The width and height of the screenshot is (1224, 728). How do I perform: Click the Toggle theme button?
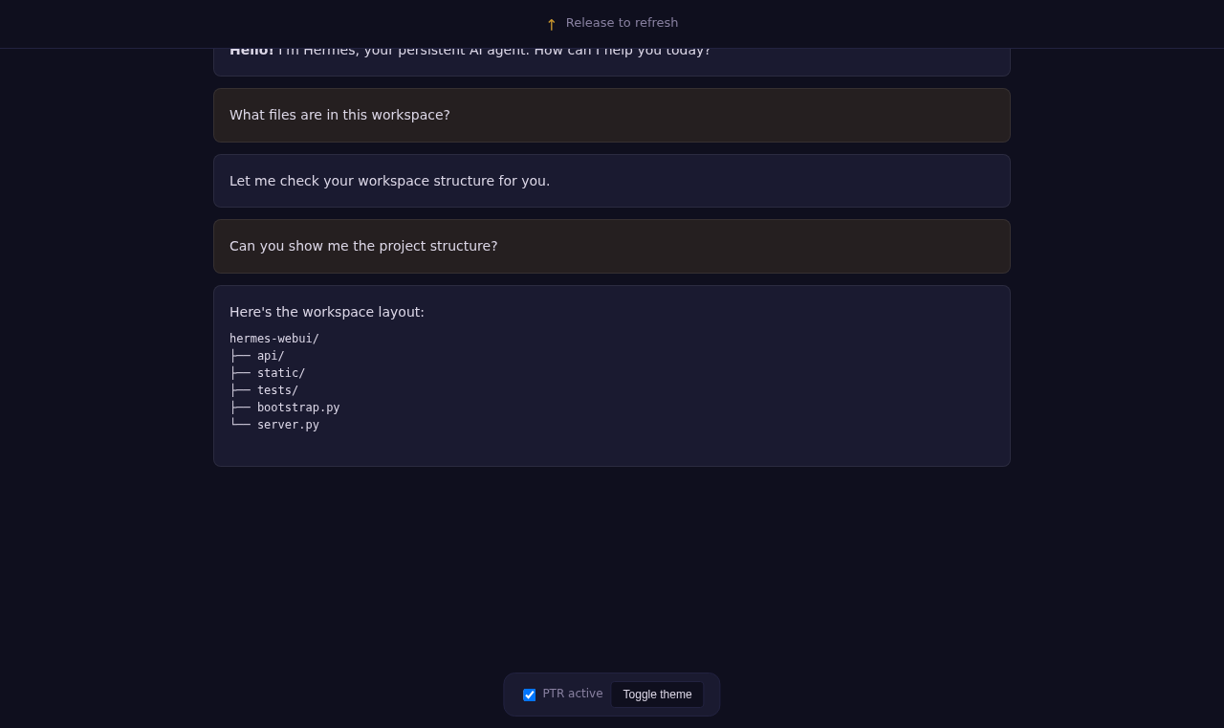coord(657,695)
